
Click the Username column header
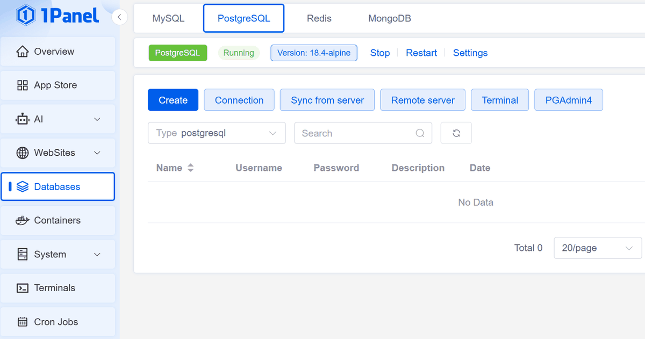pos(259,168)
